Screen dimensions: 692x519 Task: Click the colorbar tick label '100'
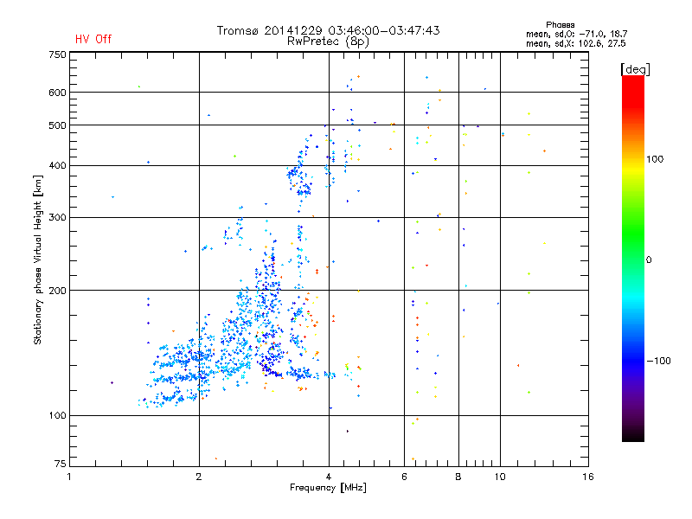pyautogui.click(x=655, y=159)
